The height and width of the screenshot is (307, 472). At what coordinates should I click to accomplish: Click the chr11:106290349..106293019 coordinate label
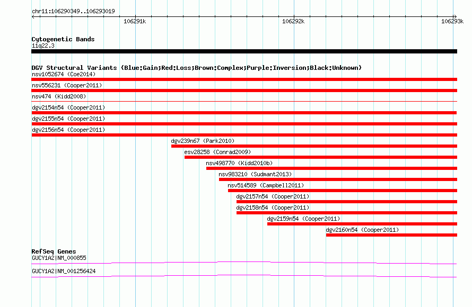tap(73, 12)
